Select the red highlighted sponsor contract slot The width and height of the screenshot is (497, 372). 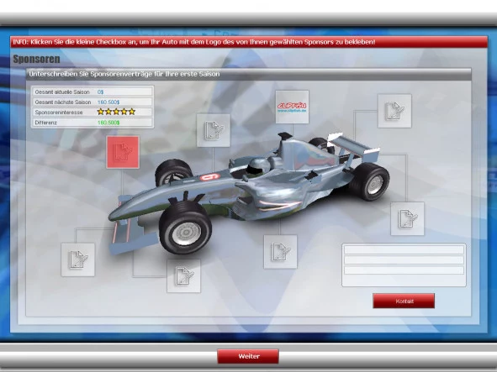point(123,152)
